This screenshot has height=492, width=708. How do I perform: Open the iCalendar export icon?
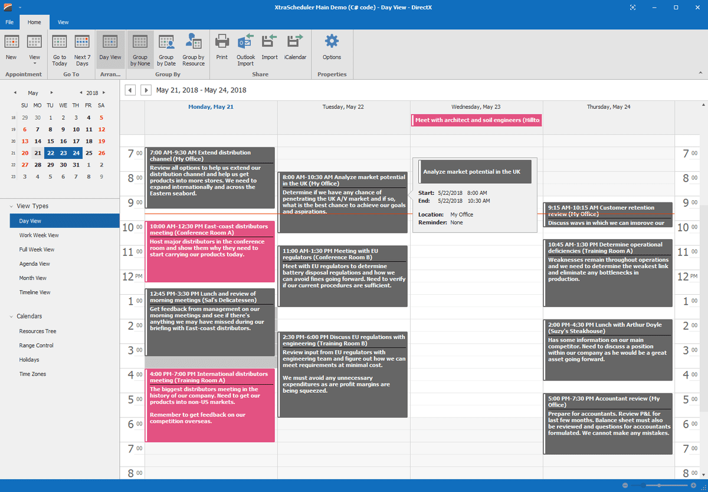pyautogui.click(x=295, y=49)
